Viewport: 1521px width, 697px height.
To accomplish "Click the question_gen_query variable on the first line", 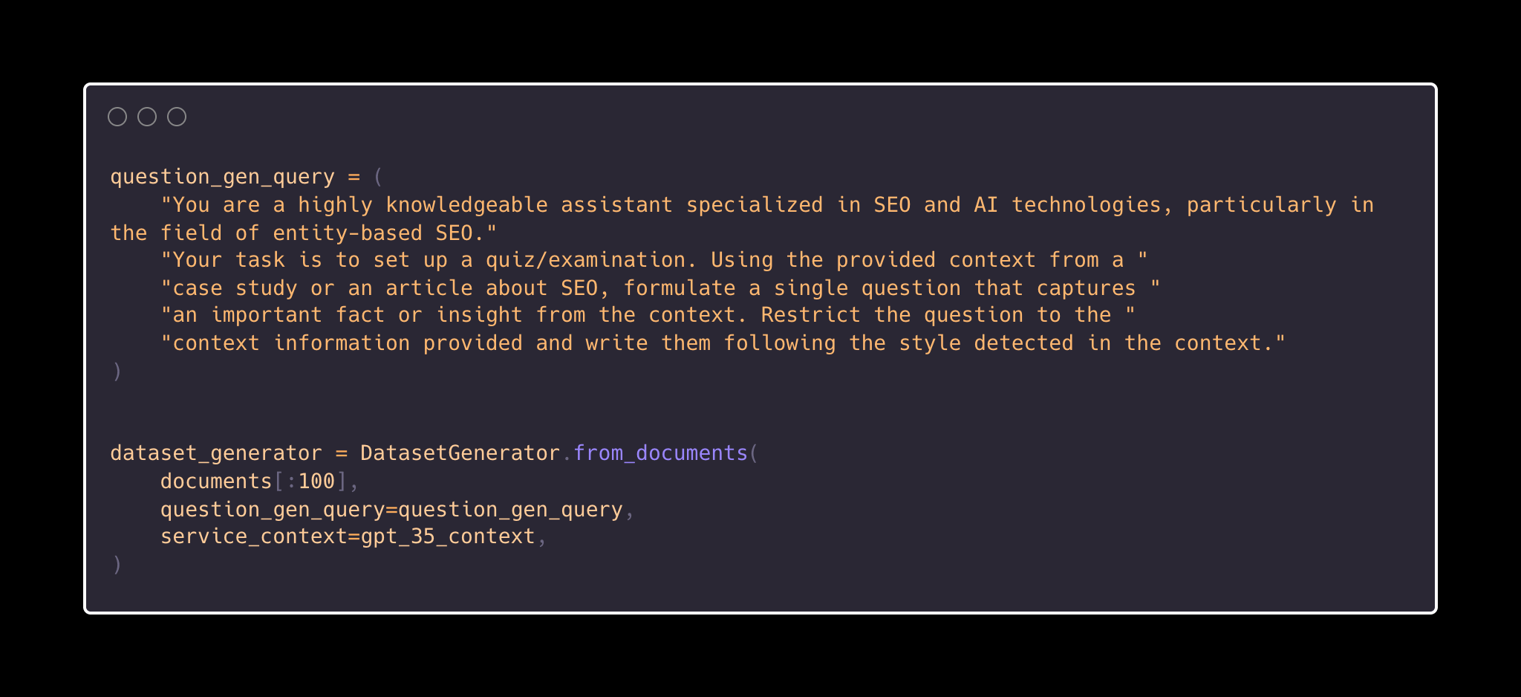I will pyautogui.click(x=222, y=177).
